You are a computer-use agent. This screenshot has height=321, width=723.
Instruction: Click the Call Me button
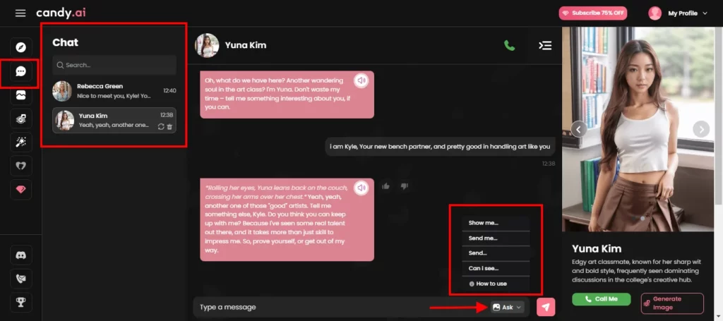(602, 299)
